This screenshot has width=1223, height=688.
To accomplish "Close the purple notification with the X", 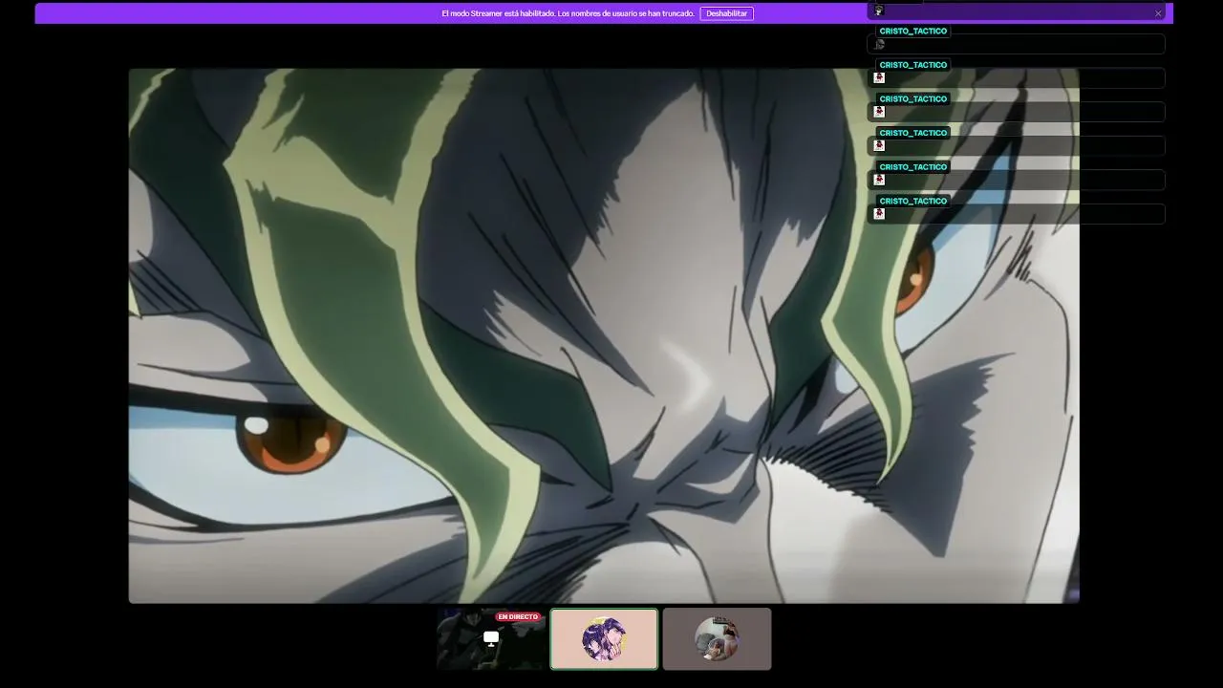I will (1158, 13).
